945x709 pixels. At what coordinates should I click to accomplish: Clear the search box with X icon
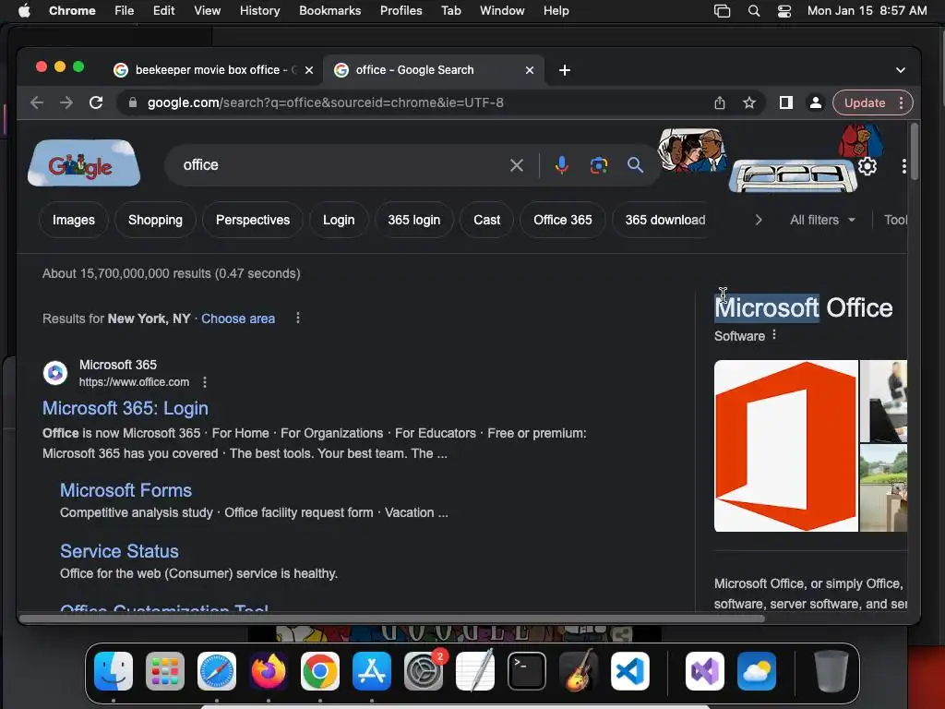(x=517, y=165)
